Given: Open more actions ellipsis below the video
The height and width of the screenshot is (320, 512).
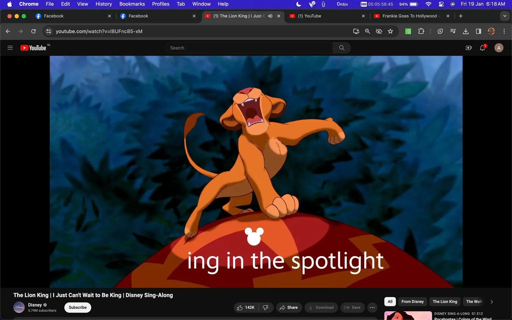Looking at the screenshot, I should tap(372, 307).
